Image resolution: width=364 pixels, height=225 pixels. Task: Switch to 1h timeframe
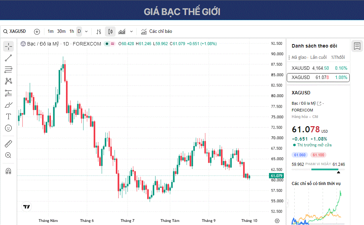pyautogui.click(x=72, y=31)
